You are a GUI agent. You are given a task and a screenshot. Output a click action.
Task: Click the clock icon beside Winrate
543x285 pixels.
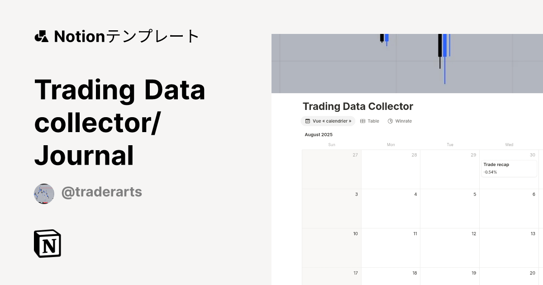390,121
